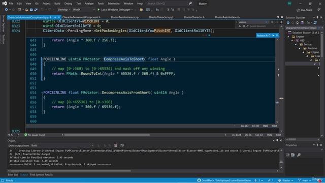
Task: Close the CharacterMovementComponent.cpp tab
Action: pyautogui.click(x=59, y=17)
